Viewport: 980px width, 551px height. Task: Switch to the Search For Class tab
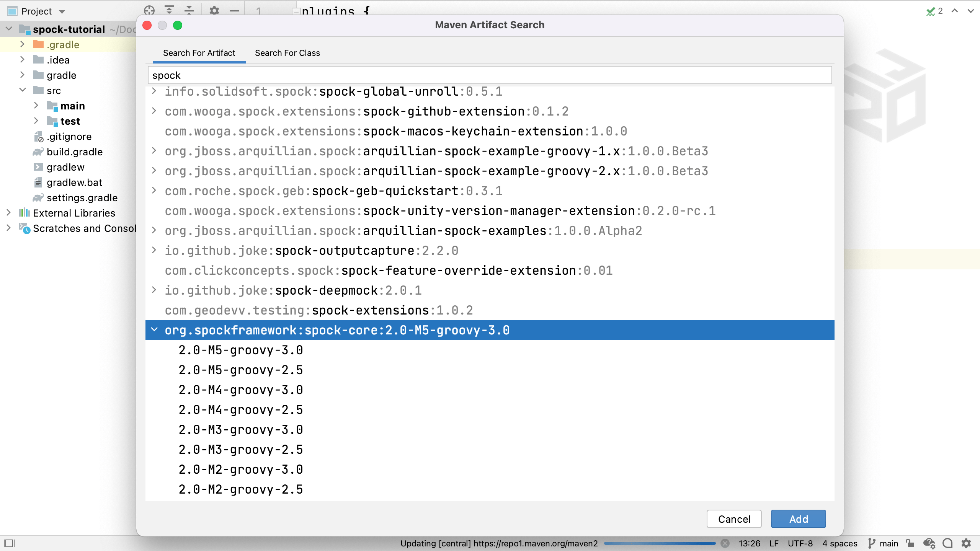point(287,53)
